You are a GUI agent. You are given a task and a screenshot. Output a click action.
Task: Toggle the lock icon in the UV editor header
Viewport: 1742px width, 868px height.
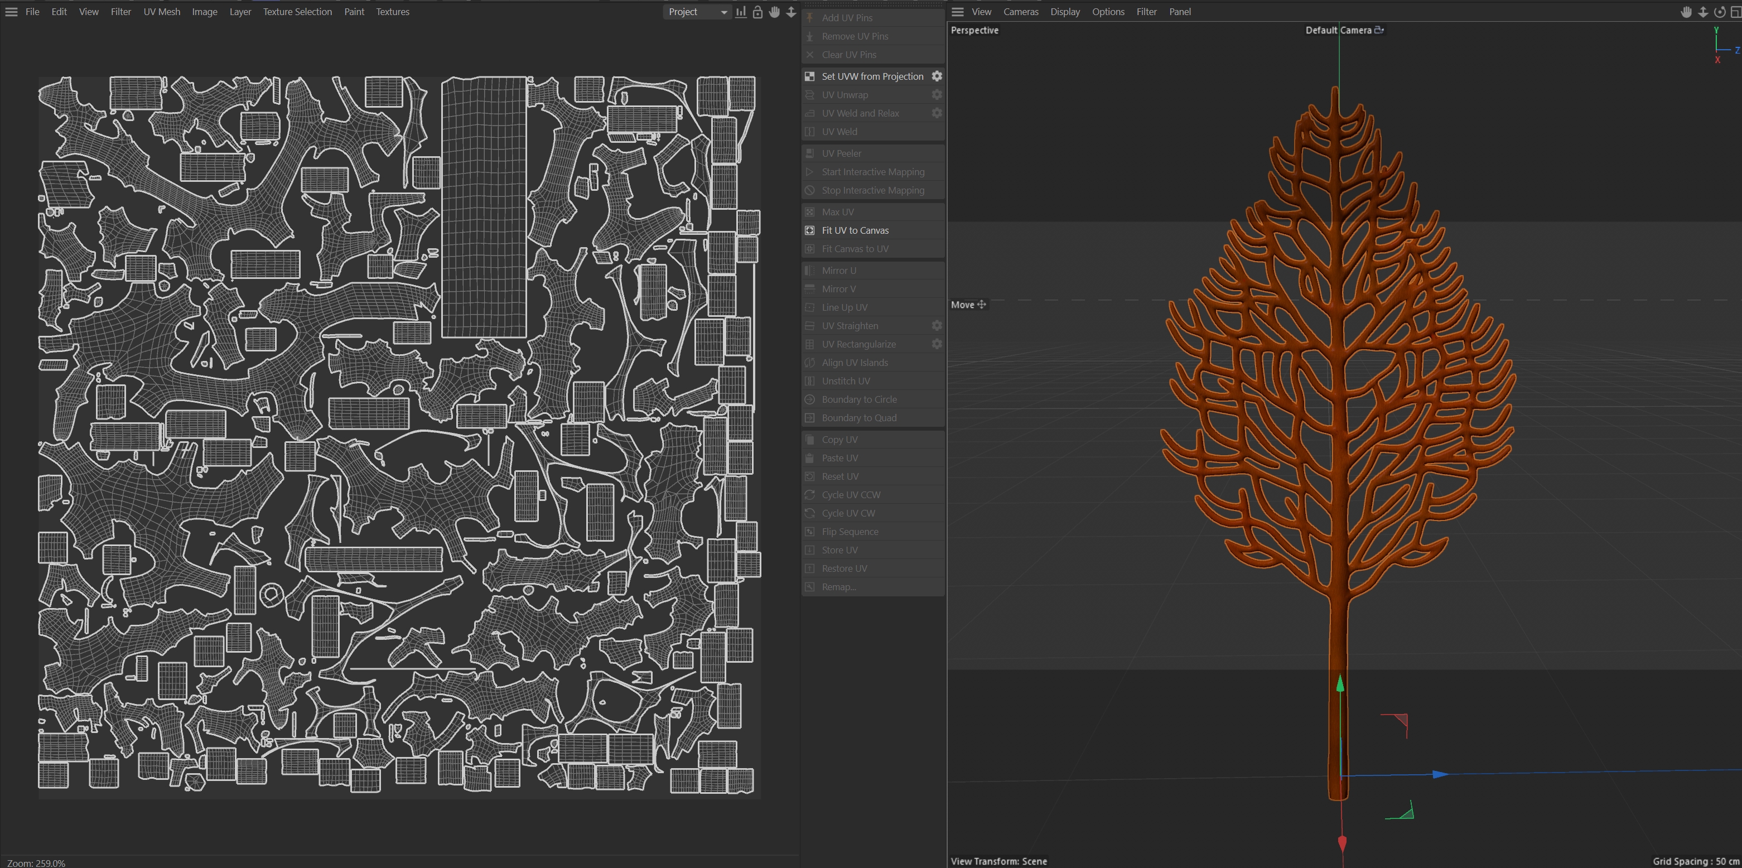click(x=757, y=12)
